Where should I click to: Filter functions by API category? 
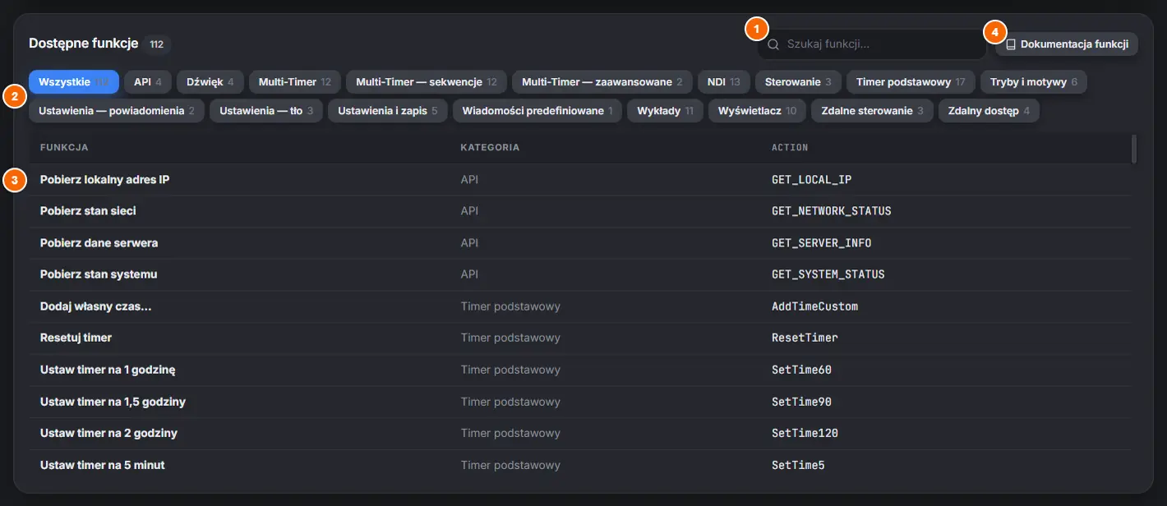148,82
